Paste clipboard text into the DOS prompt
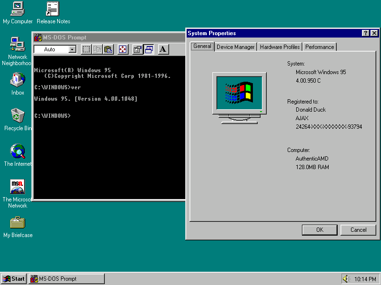Screen dimensions: 381x285 107,49
